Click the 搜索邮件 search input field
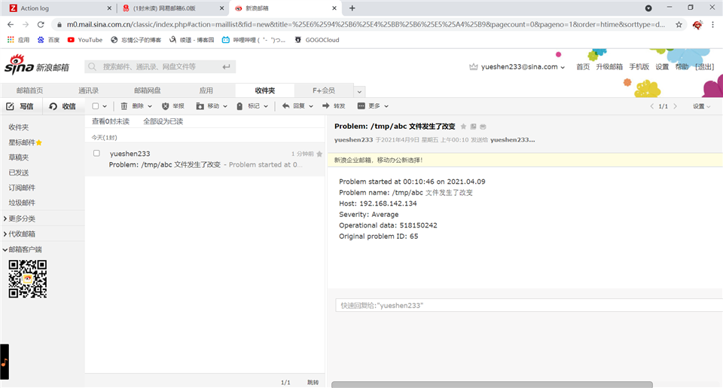Image resolution: width=723 pixels, height=388 pixels. 159,67
